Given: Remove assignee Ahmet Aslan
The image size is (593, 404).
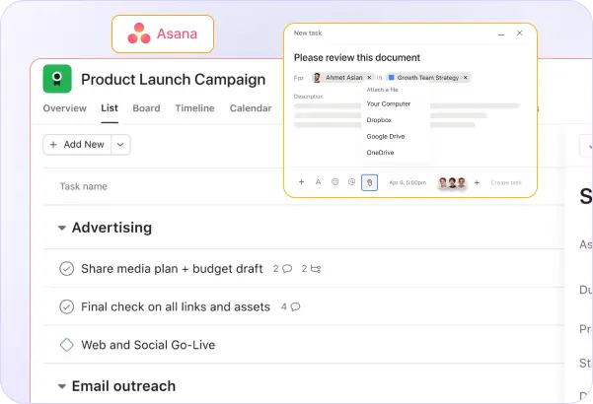Looking at the screenshot, I should (x=369, y=78).
